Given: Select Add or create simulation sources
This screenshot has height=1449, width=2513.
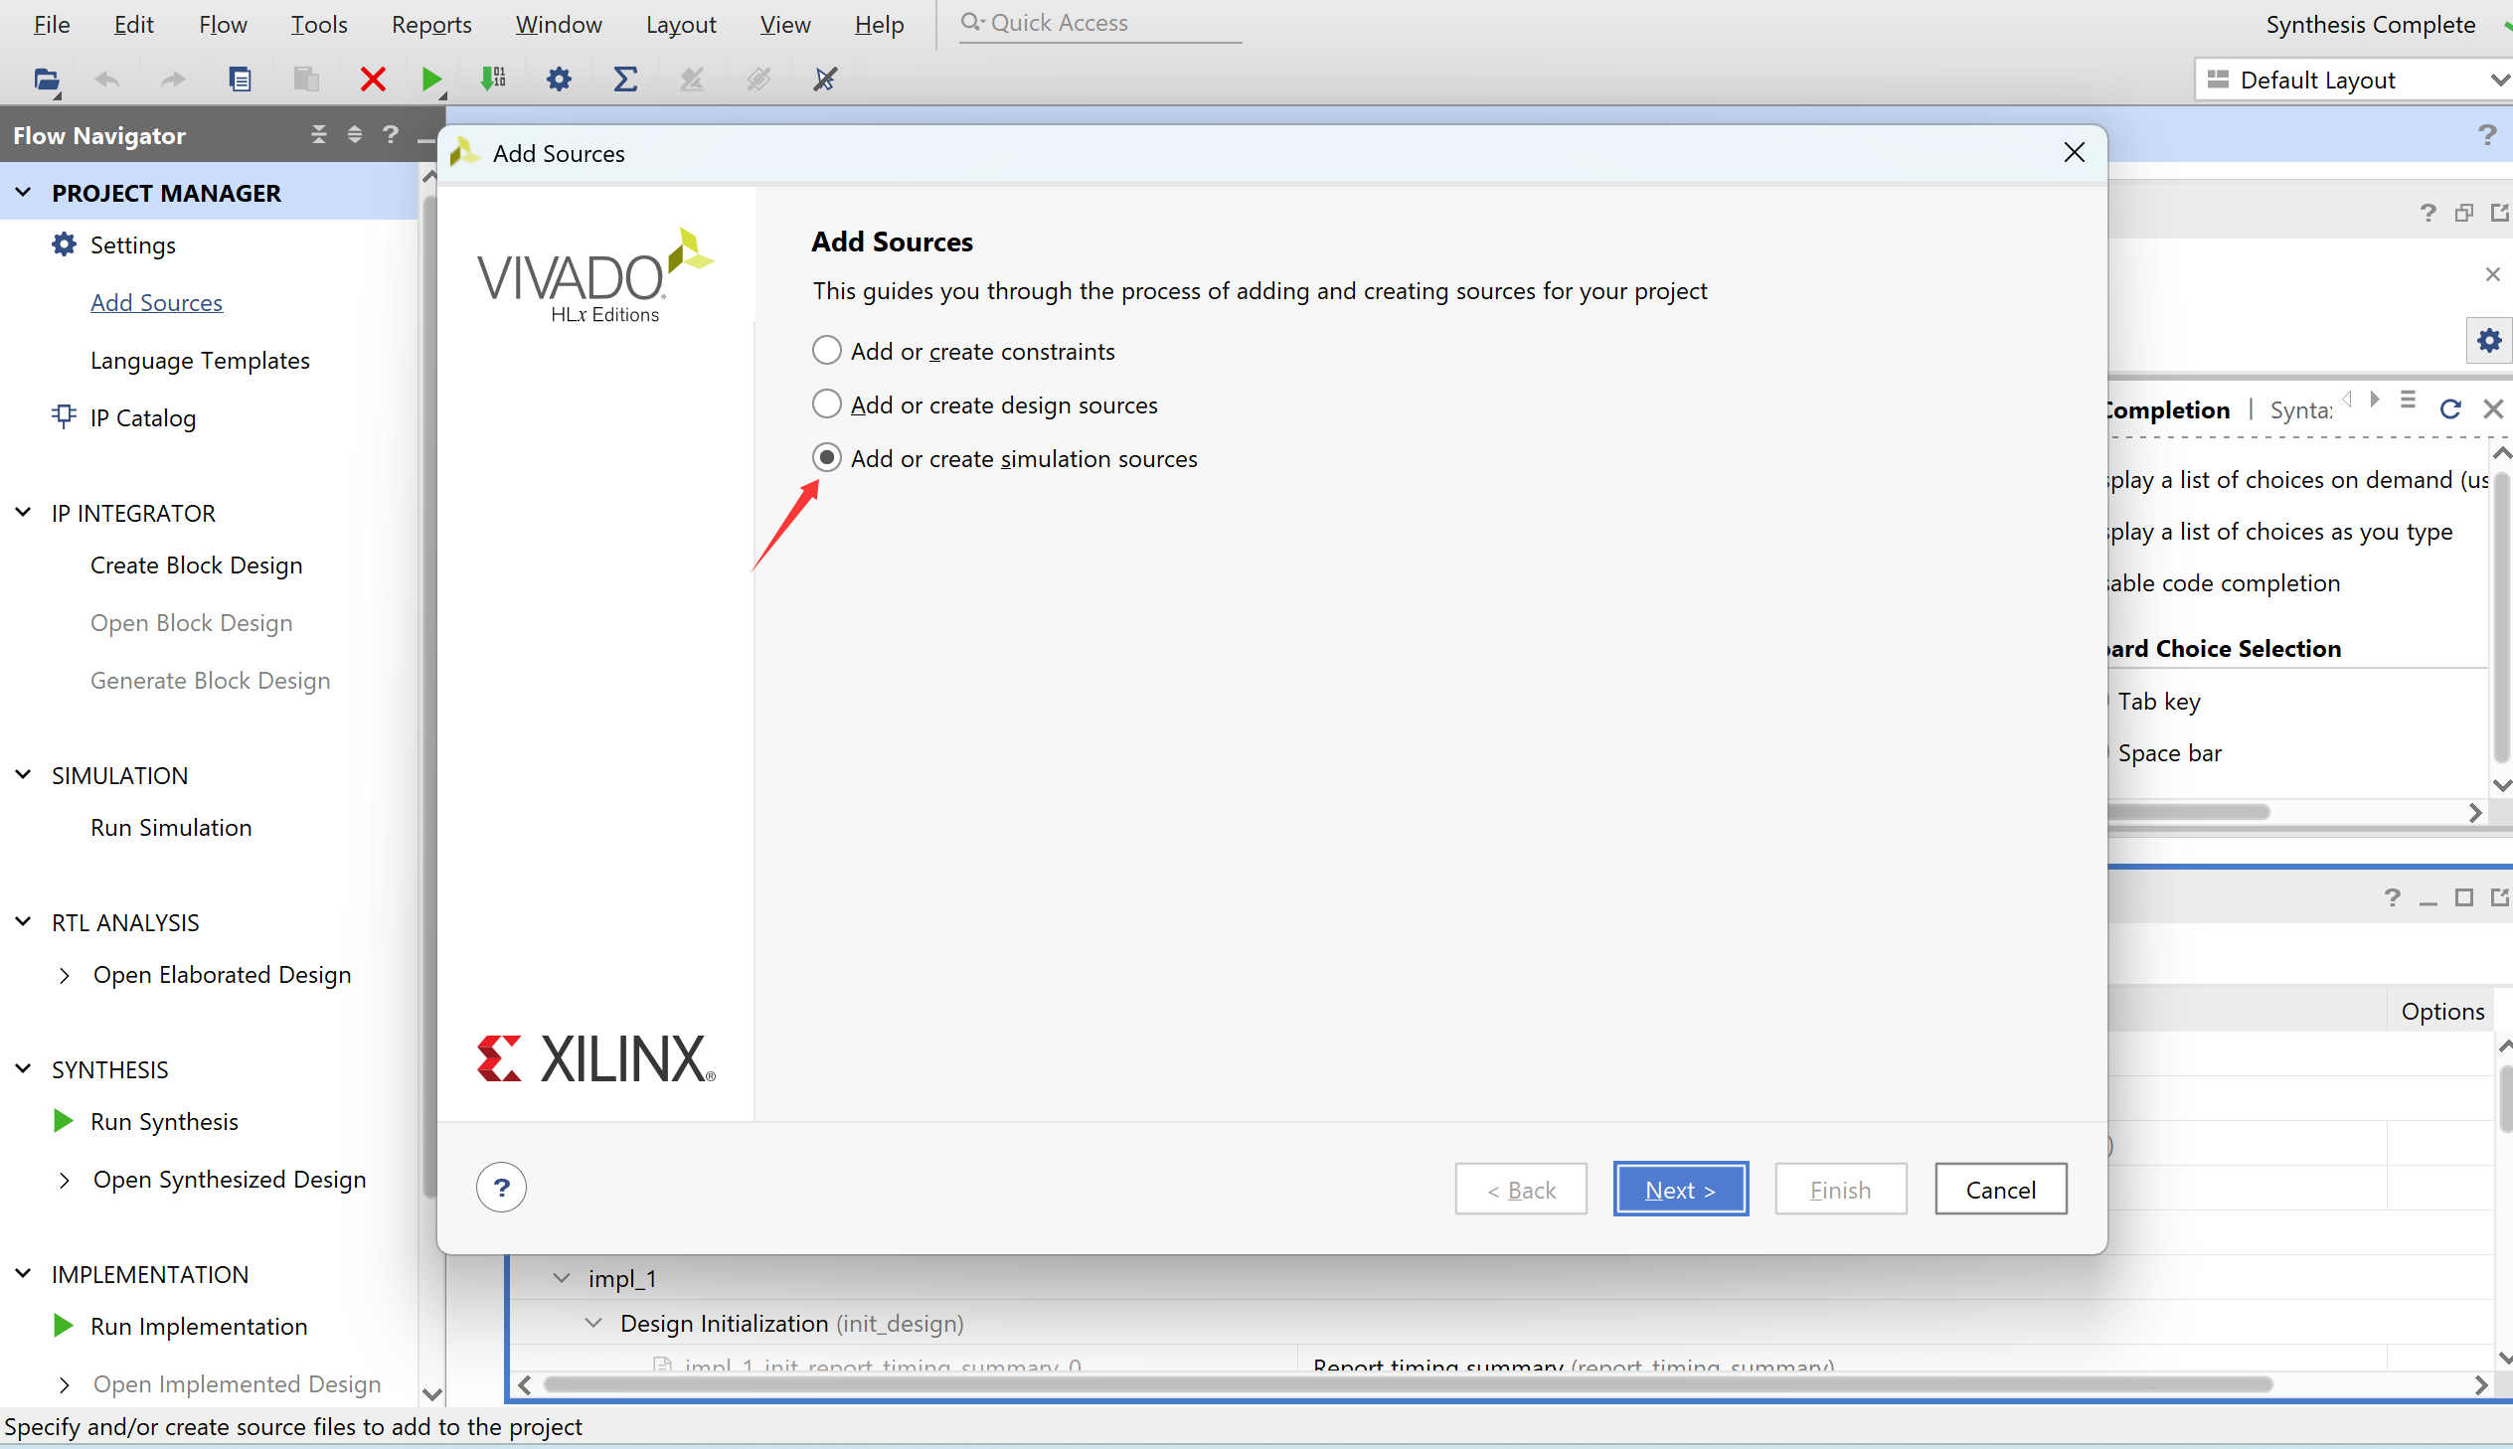Looking at the screenshot, I should coord(826,458).
